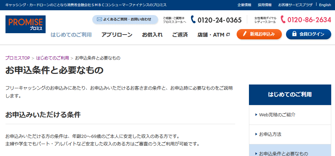The width and height of the screenshot is (335, 156).
Task: Click the page title お申込条件と必要なもの
Action: point(54,70)
